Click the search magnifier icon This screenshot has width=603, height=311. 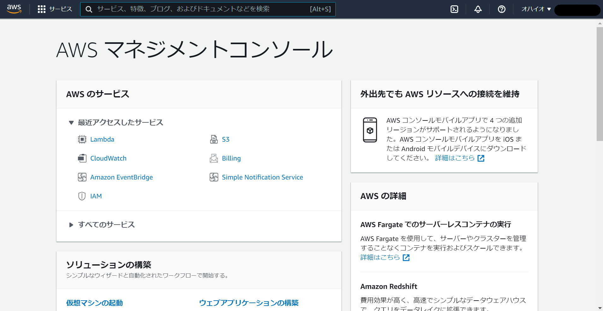(x=89, y=9)
